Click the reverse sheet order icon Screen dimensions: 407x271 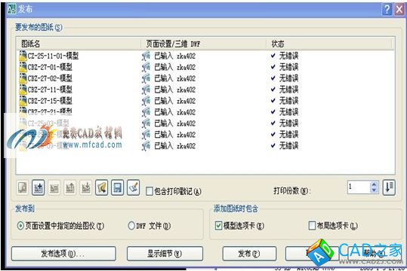click(x=389, y=187)
